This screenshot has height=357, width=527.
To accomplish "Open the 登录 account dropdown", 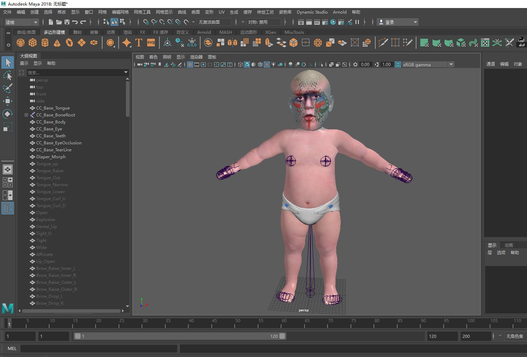I will pyautogui.click(x=398, y=22).
